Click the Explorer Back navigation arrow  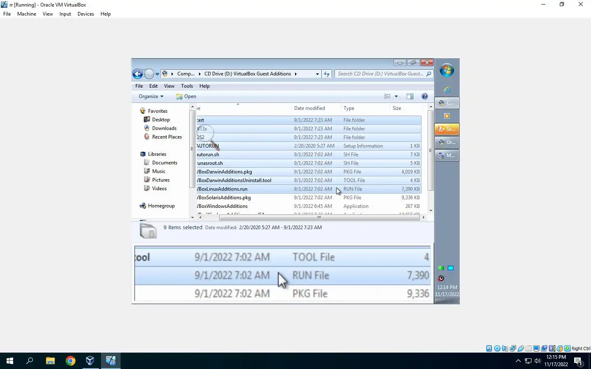click(137, 74)
